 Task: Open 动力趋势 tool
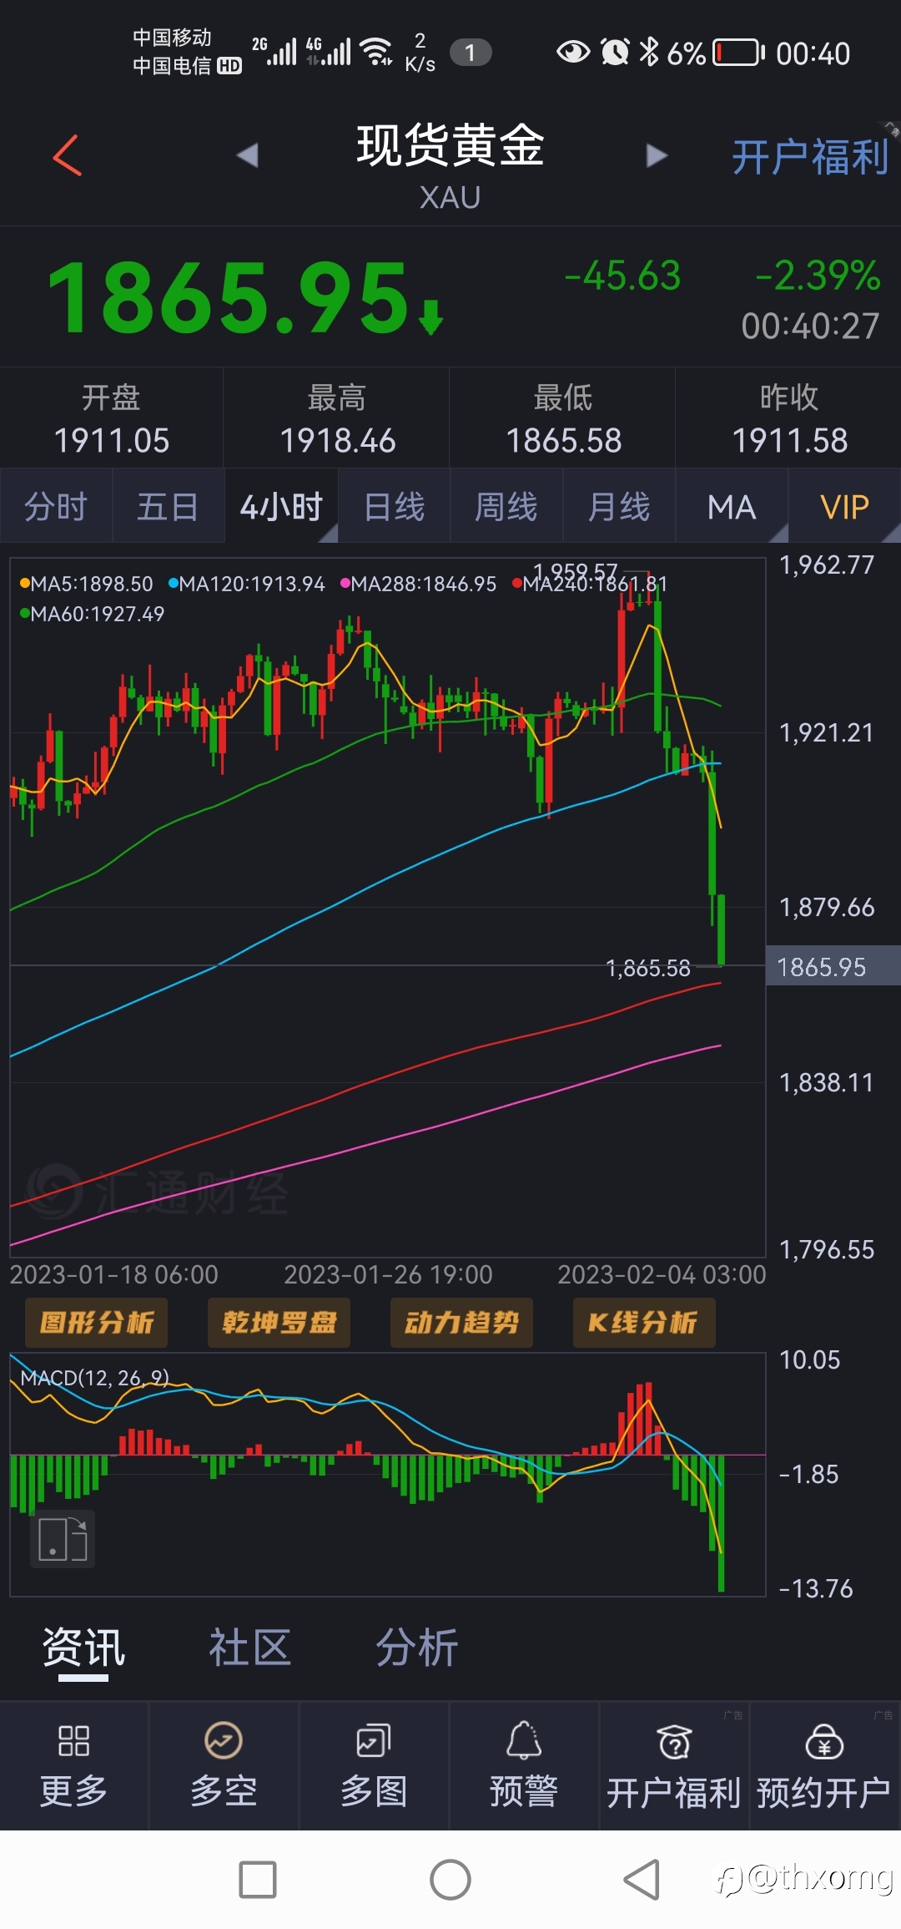(461, 1322)
